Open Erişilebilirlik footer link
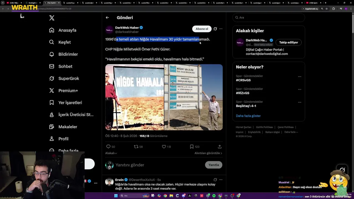Screen dimensions: 354x199 tap(254, 132)
